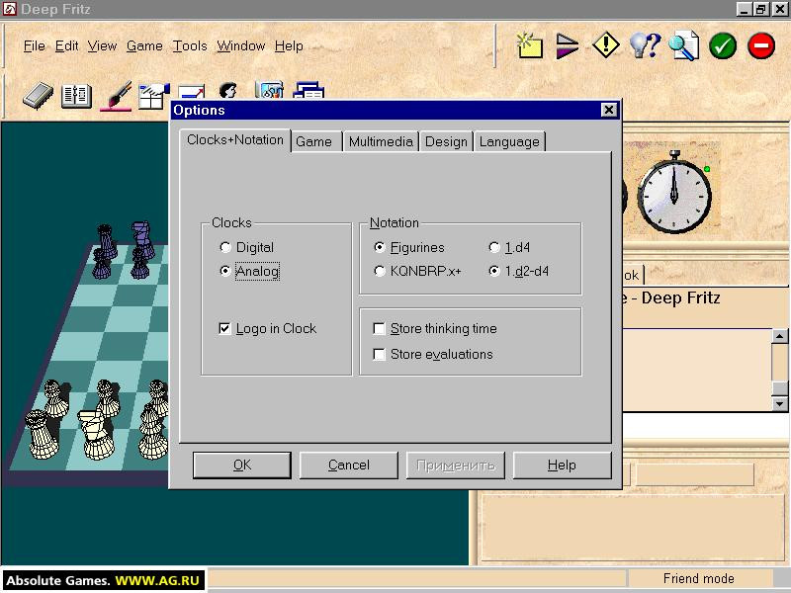Open the Window menu
This screenshot has width=791, height=593.
[x=241, y=45]
